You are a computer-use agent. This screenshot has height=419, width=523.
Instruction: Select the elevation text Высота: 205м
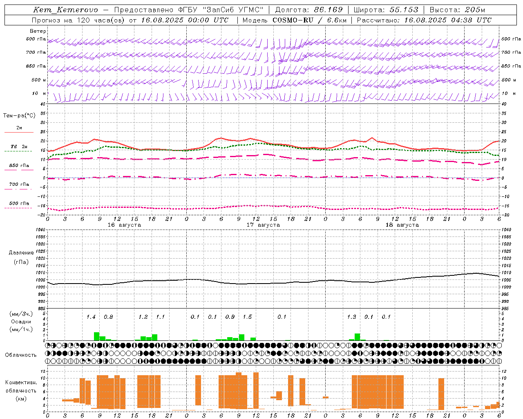[x=457, y=10]
